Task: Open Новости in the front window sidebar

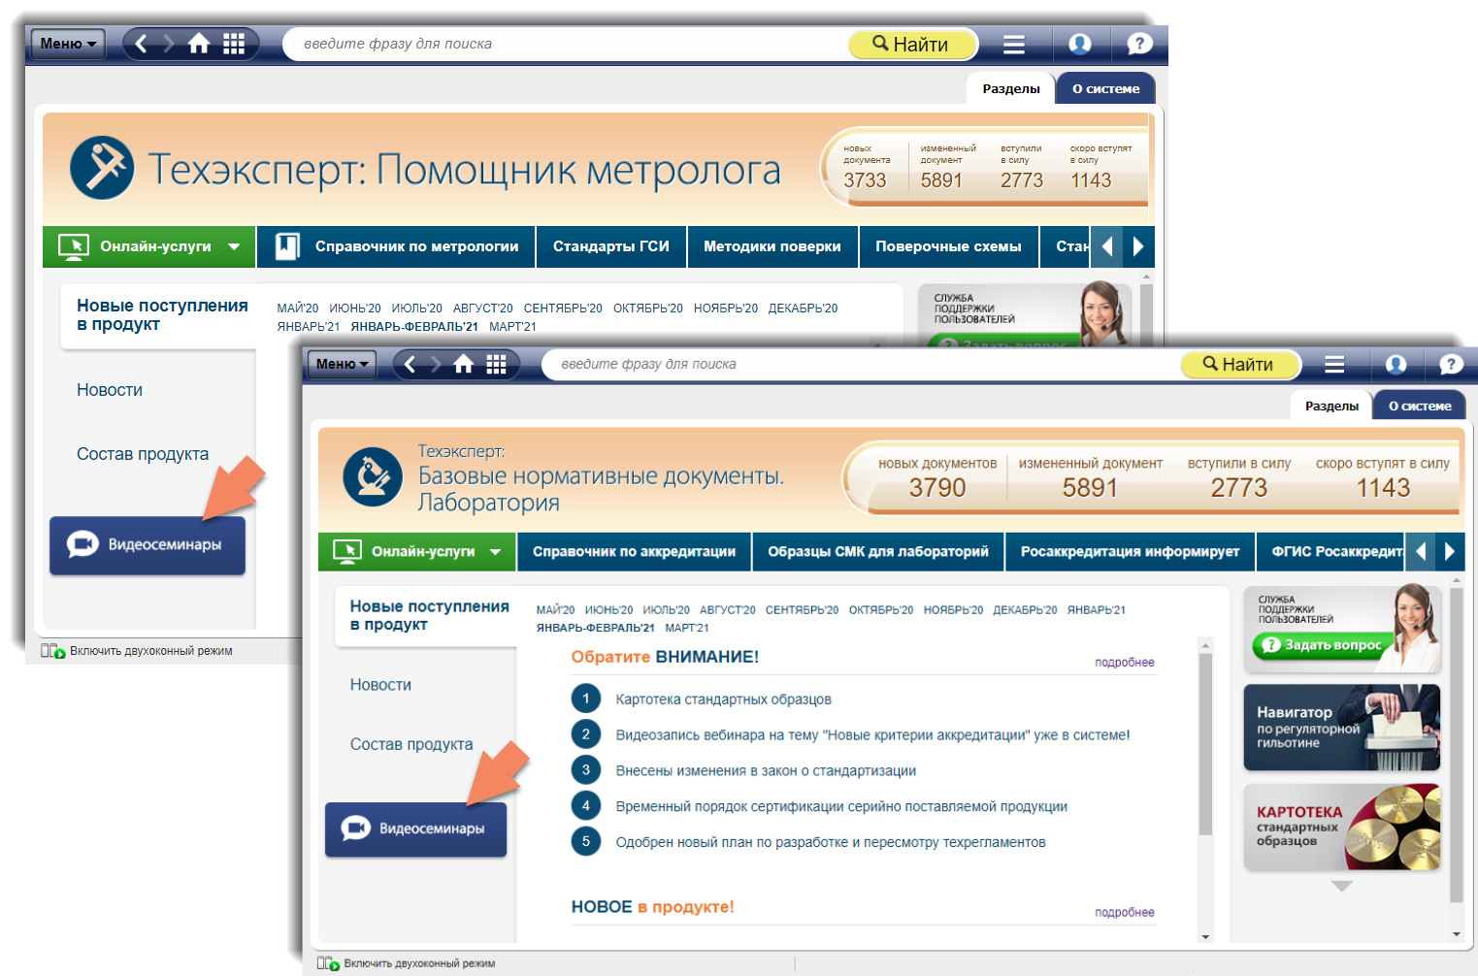Action: click(x=380, y=685)
